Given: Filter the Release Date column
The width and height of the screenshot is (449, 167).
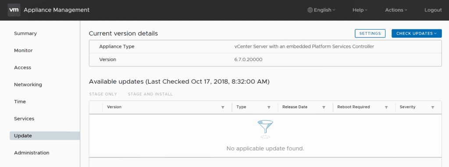Looking at the screenshot, I should click(324, 108).
